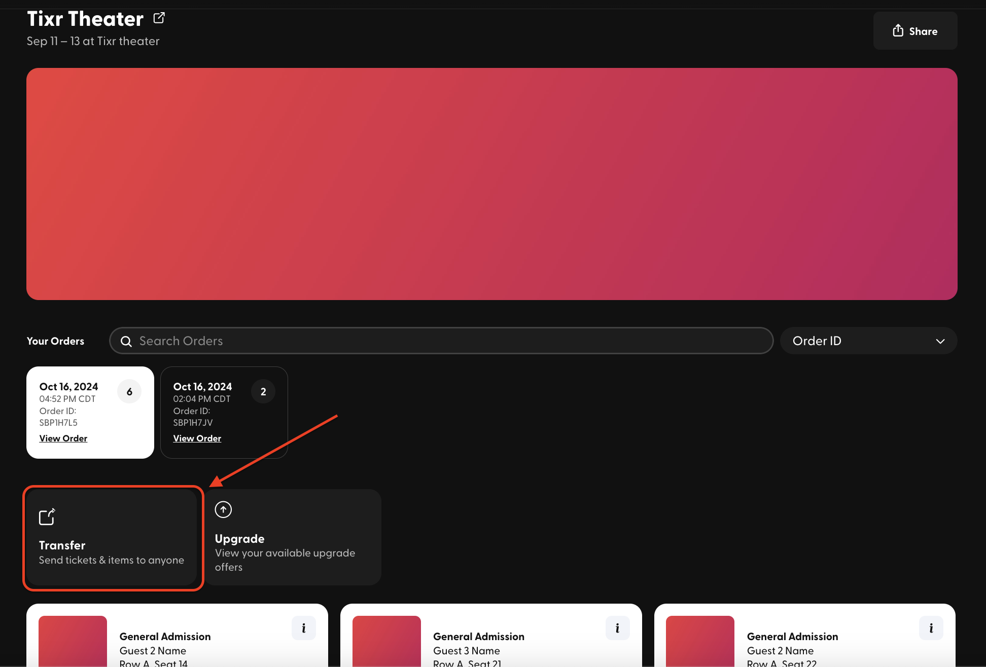Screen dimensions: 986x667
Task: Open View Order link for order SBP1H7L5
Action: click(63, 438)
